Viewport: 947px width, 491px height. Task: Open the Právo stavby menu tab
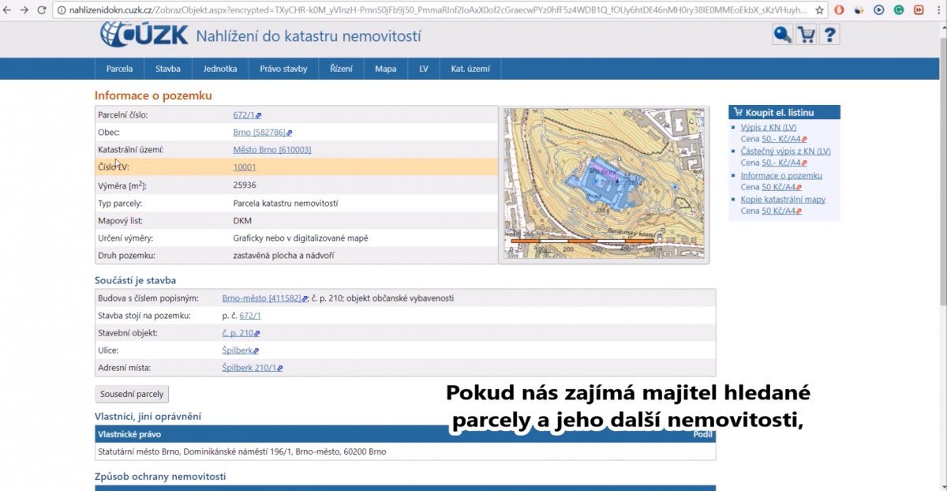click(283, 69)
